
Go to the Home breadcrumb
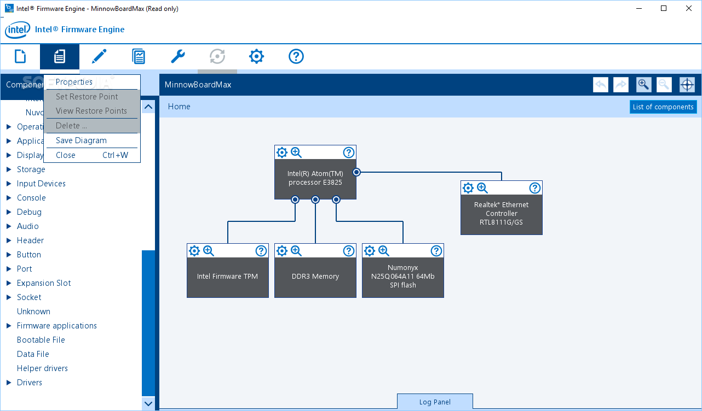point(179,107)
